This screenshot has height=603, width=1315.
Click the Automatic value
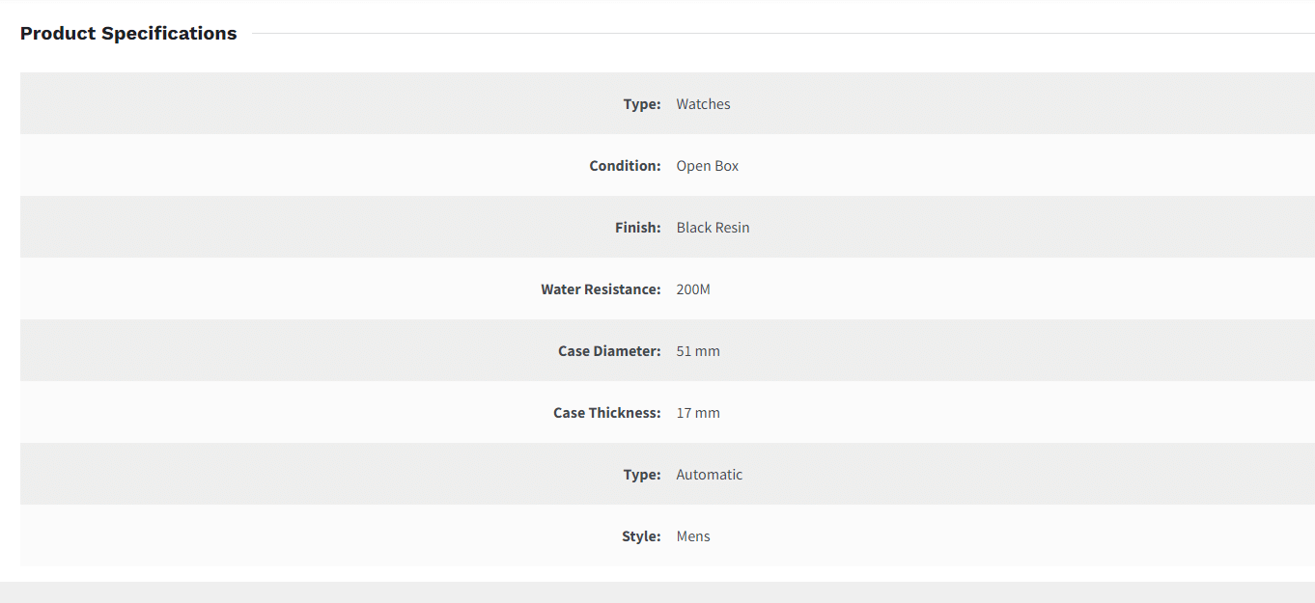(x=710, y=475)
